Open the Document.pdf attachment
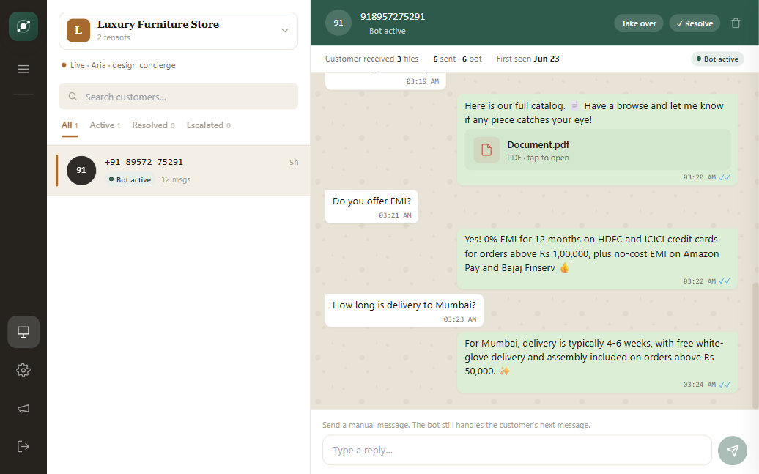This screenshot has width=759, height=474. 598,149
